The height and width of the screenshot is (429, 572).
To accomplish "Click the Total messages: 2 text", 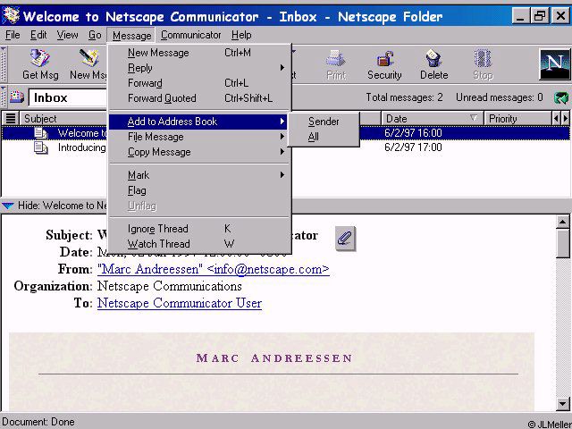I will coord(404,97).
